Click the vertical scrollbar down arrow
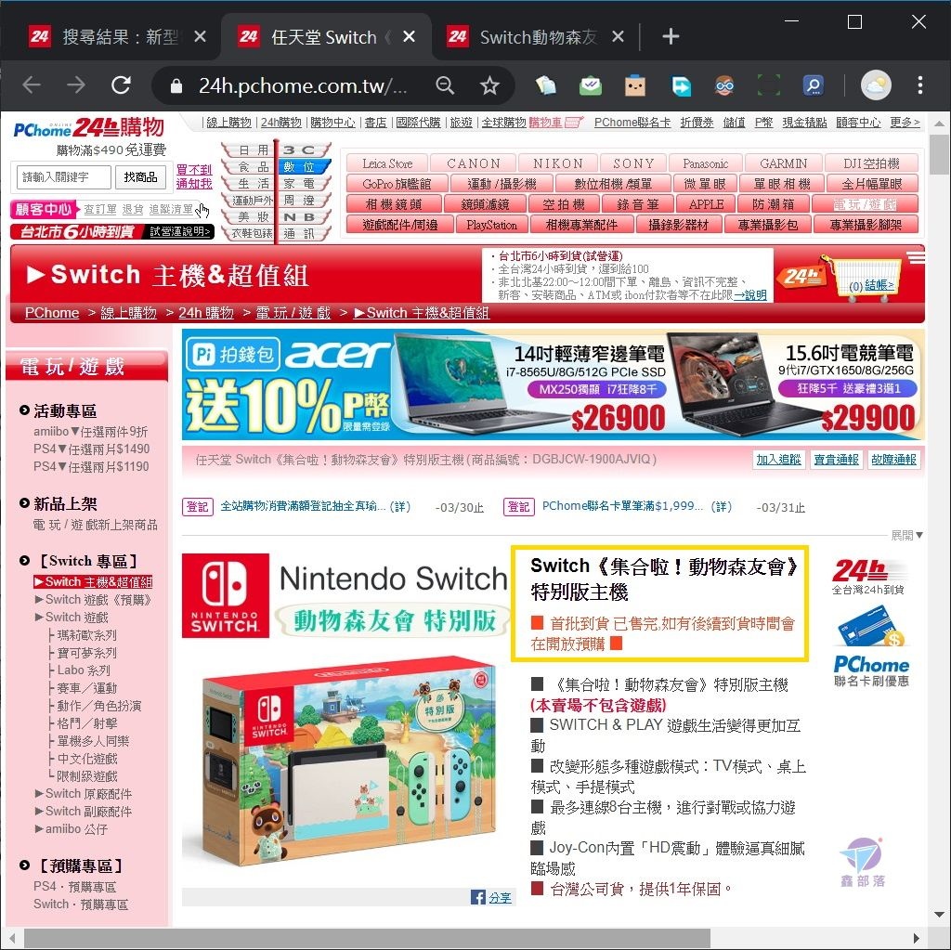Image resolution: width=951 pixels, height=950 pixels. click(x=940, y=914)
